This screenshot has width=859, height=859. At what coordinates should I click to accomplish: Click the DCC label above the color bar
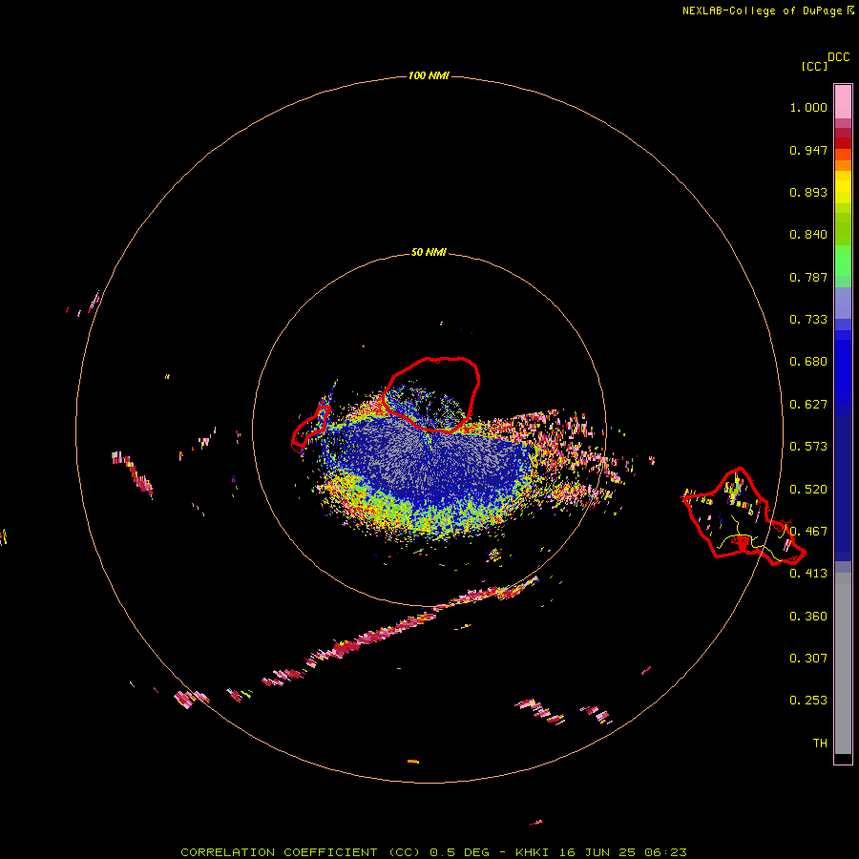(838, 57)
